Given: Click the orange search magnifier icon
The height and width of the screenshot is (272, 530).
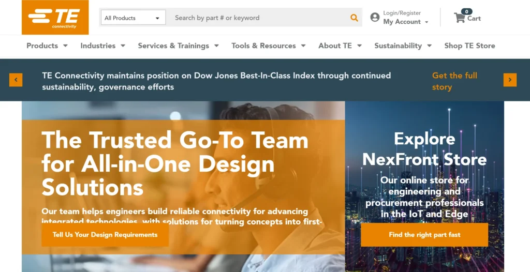Looking at the screenshot, I should pyautogui.click(x=354, y=18).
